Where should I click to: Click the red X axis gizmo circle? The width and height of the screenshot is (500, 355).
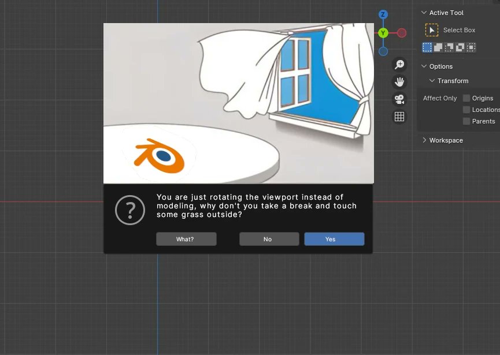tap(402, 33)
